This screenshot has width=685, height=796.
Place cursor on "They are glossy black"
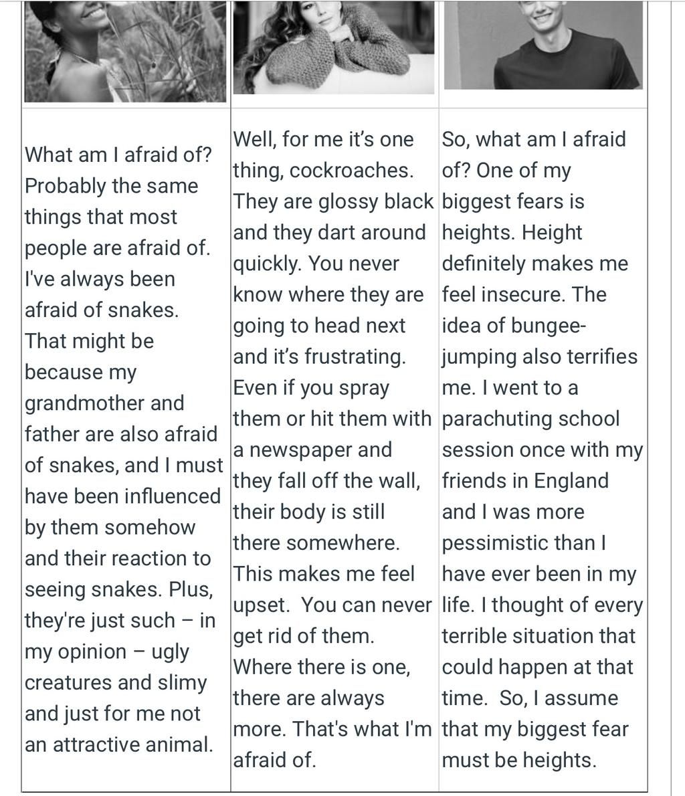(x=333, y=201)
